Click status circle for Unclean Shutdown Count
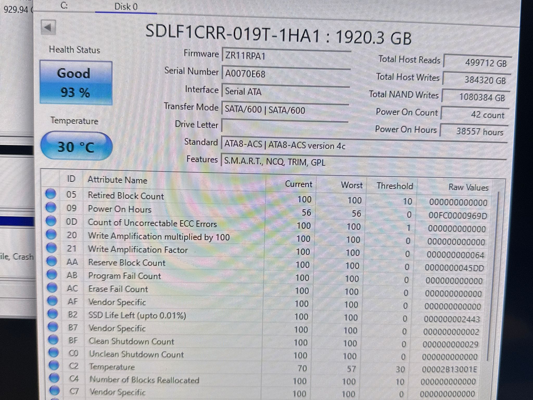Viewport: 533px width, 400px height. (x=54, y=352)
